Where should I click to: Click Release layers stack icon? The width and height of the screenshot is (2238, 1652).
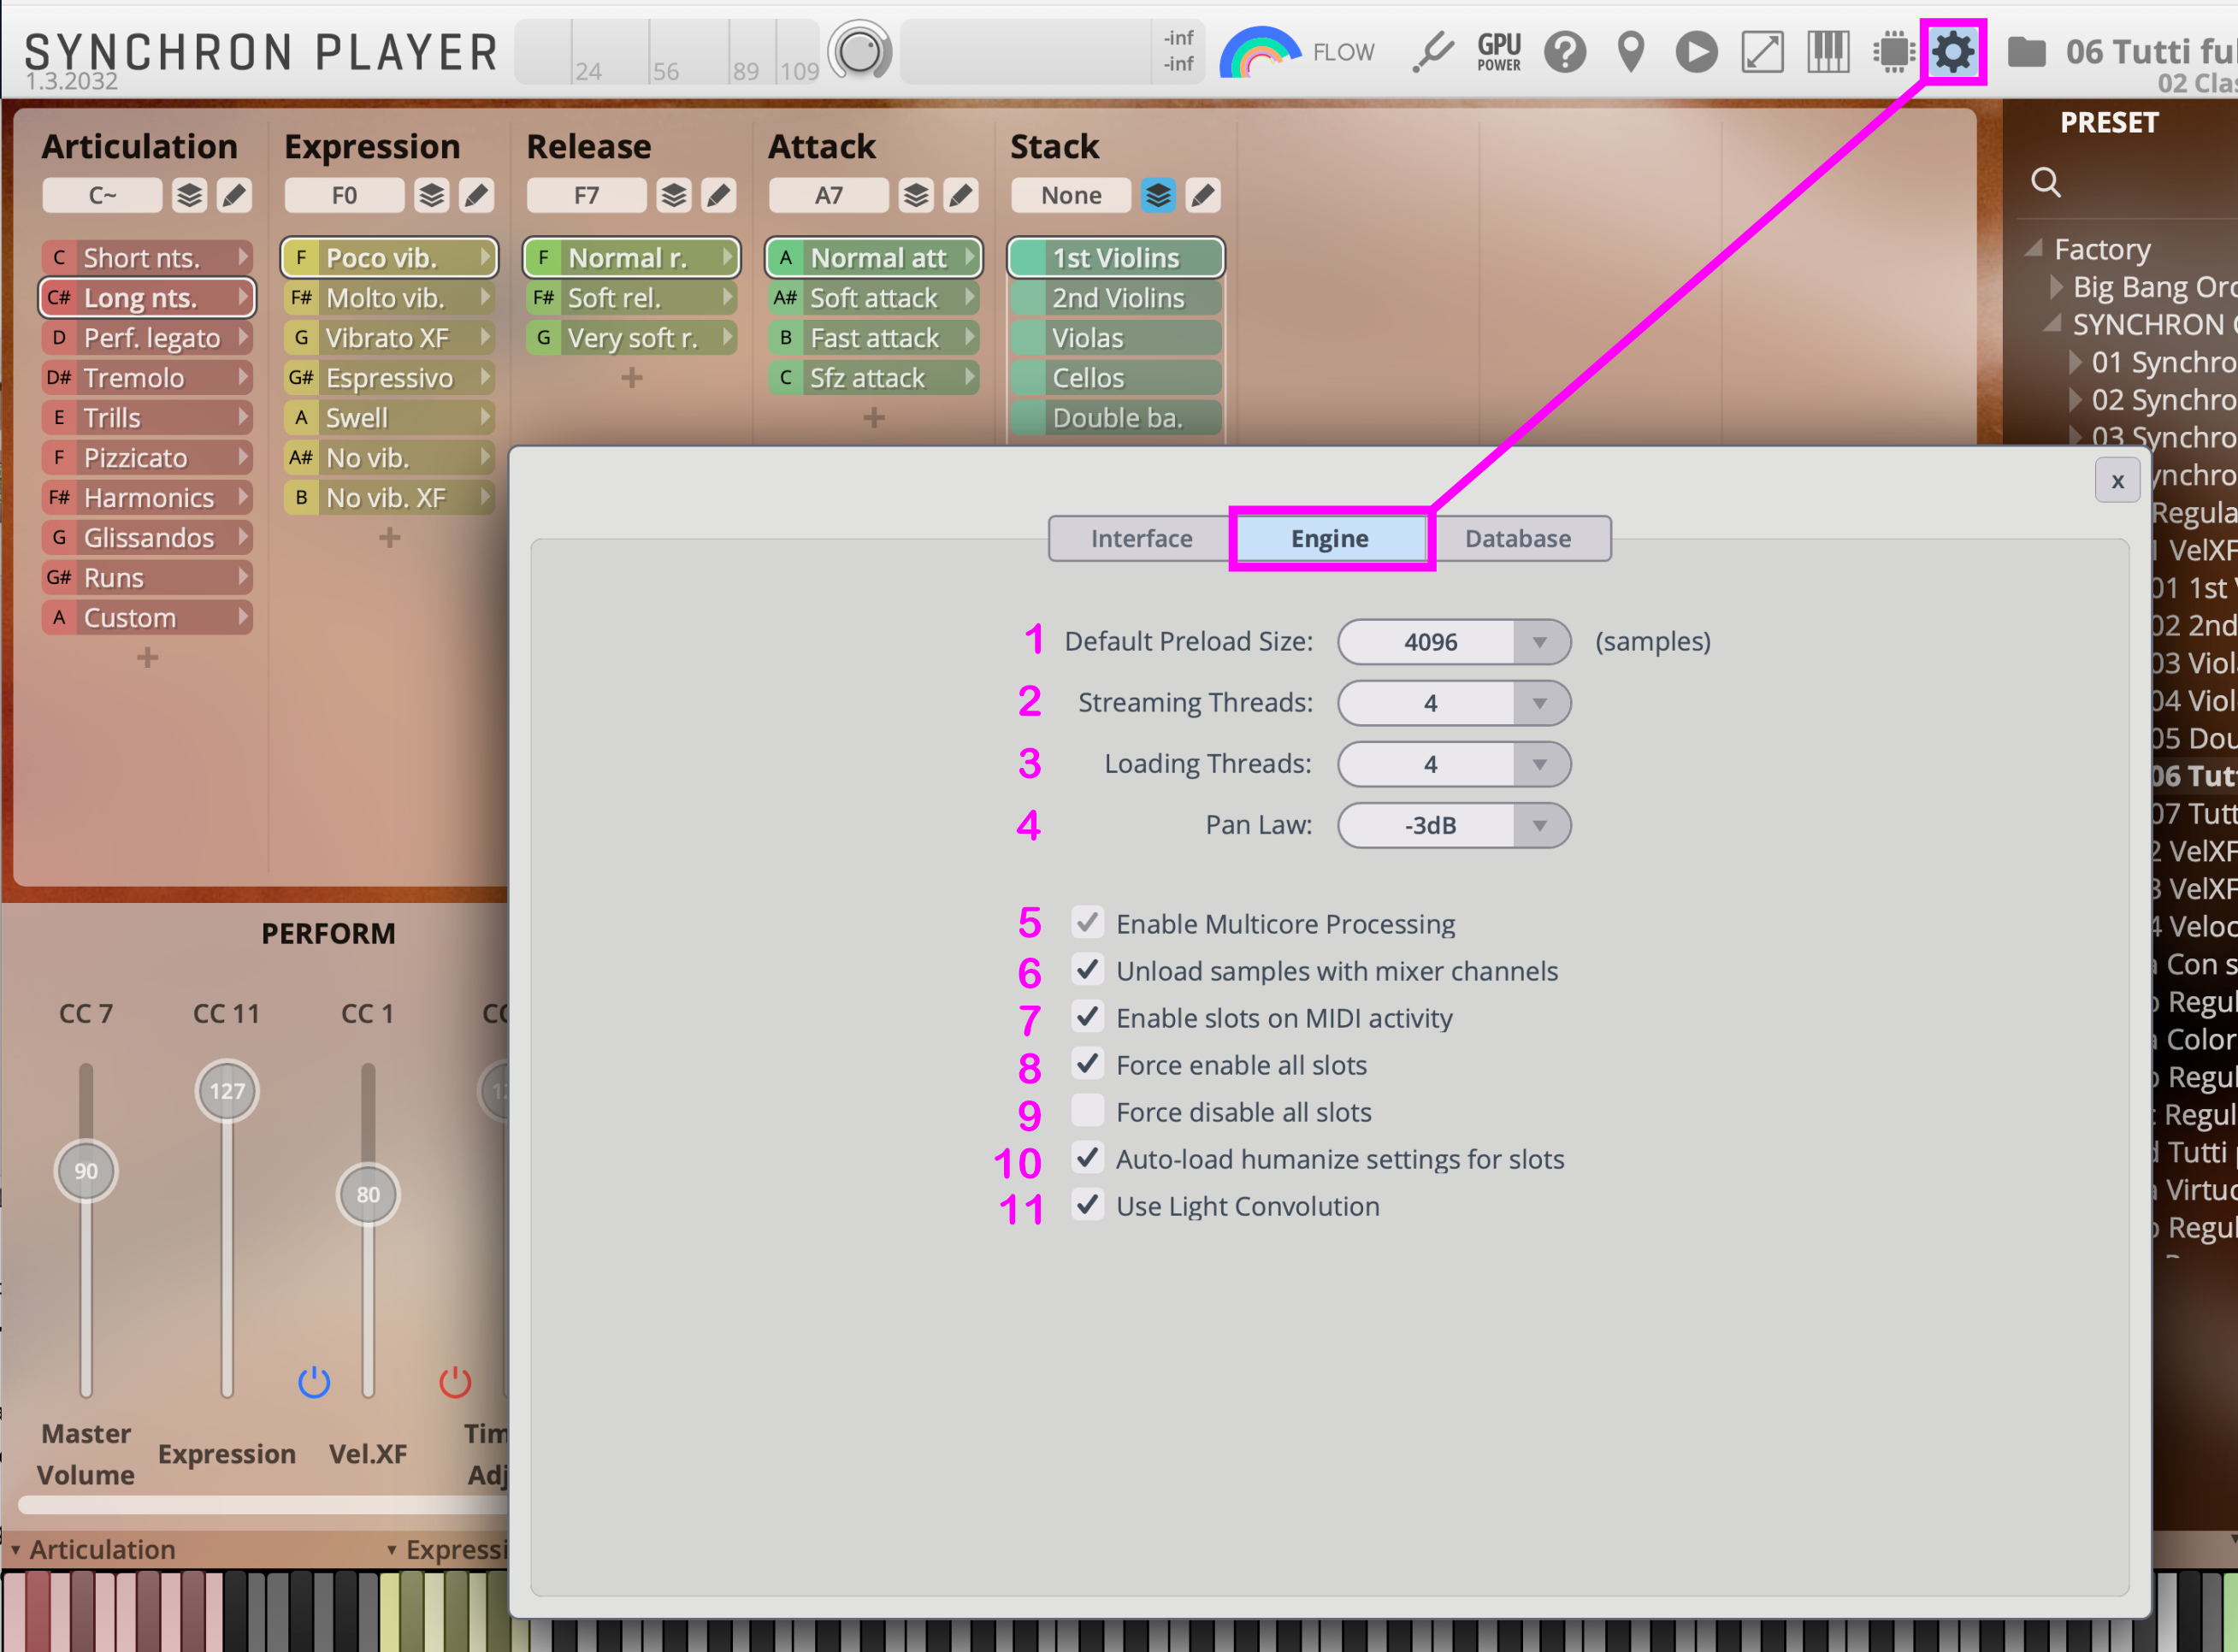point(674,195)
